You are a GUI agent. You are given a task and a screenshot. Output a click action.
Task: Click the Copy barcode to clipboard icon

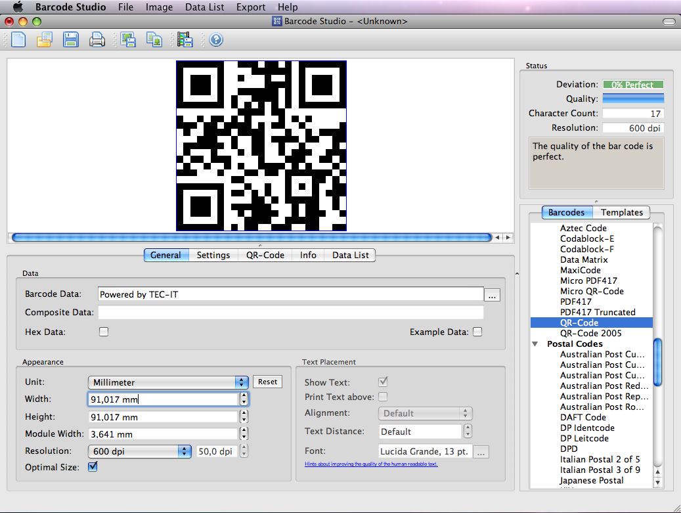click(x=154, y=39)
